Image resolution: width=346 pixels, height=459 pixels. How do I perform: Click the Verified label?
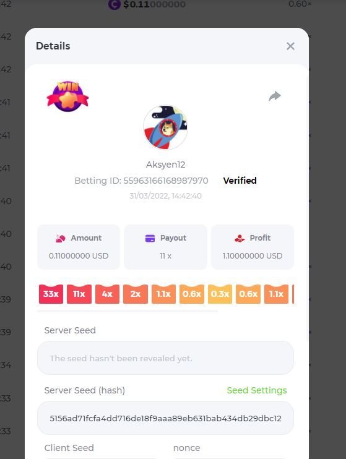click(240, 181)
